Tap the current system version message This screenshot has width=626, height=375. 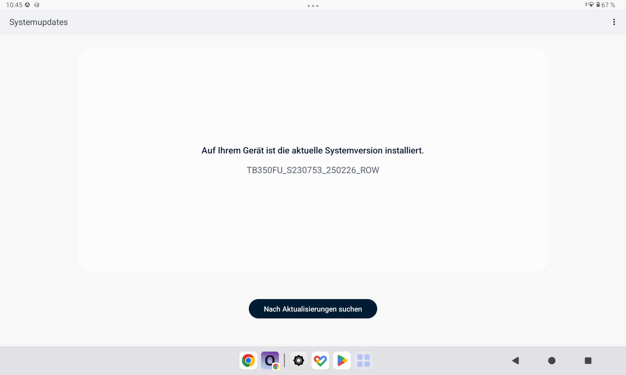coord(313,150)
